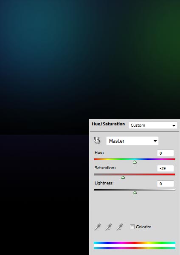180x255 pixels.
Task: Choose the Add to Sample eyedropper
Action: 108,227
